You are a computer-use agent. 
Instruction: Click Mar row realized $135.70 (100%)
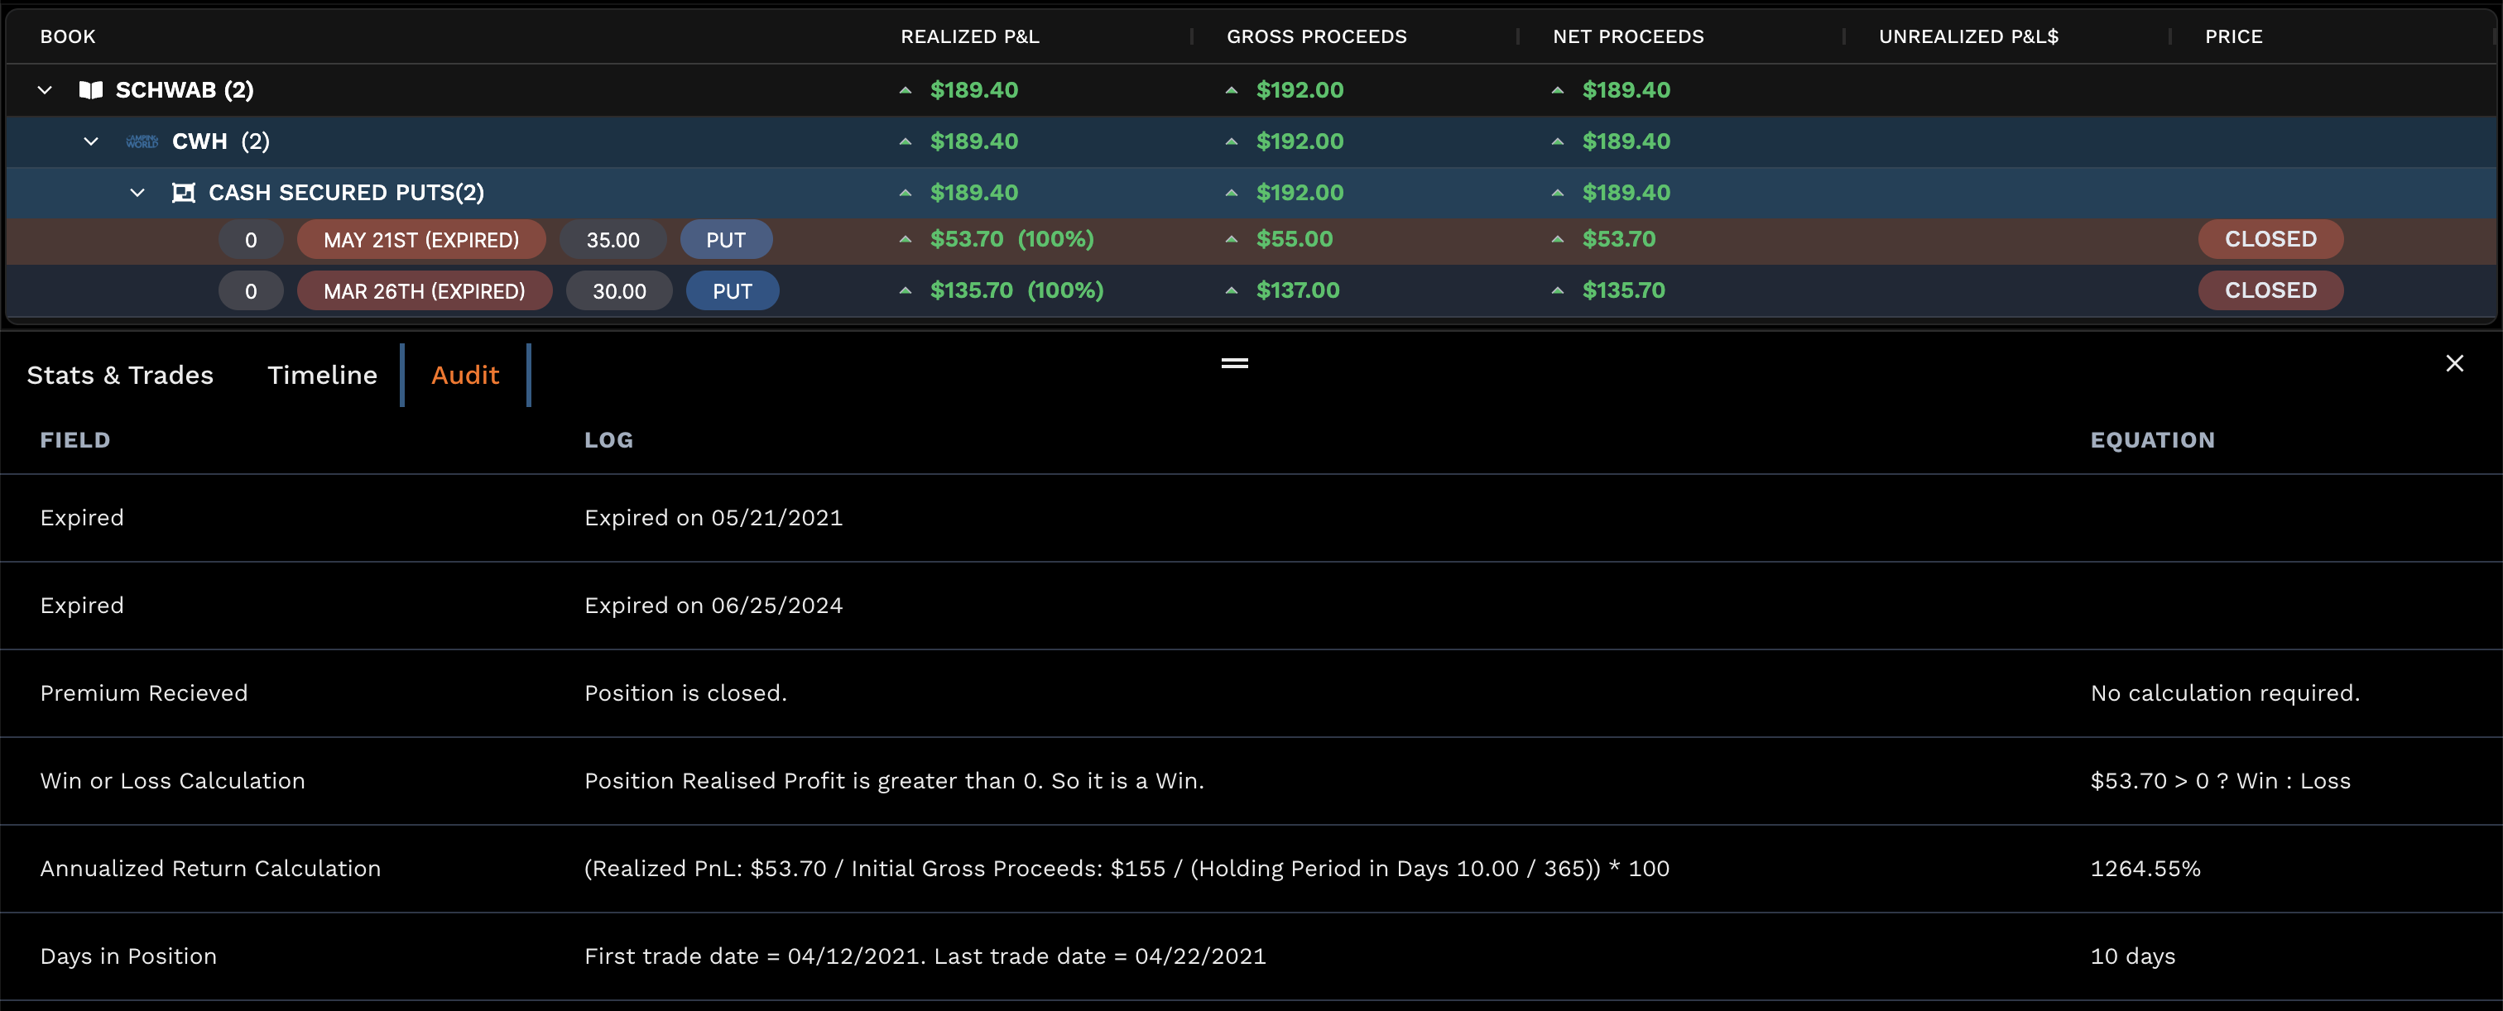pyautogui.click(x=1016, y=290)
